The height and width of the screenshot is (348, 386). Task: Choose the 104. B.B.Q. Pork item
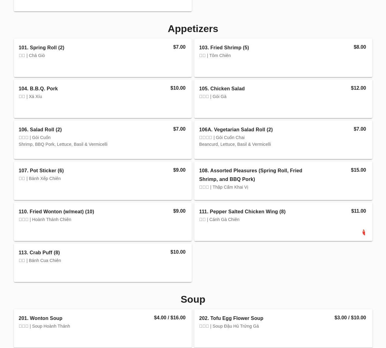(x=38, y=88)
